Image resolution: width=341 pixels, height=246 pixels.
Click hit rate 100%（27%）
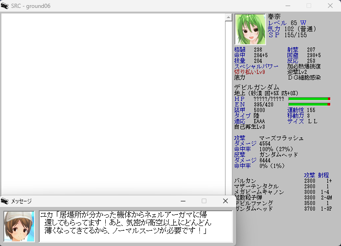click(276, 149)
